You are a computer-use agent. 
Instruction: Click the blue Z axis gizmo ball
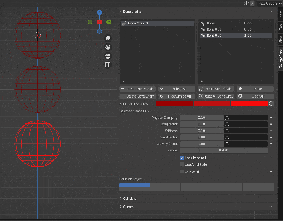tap(99, 12)
